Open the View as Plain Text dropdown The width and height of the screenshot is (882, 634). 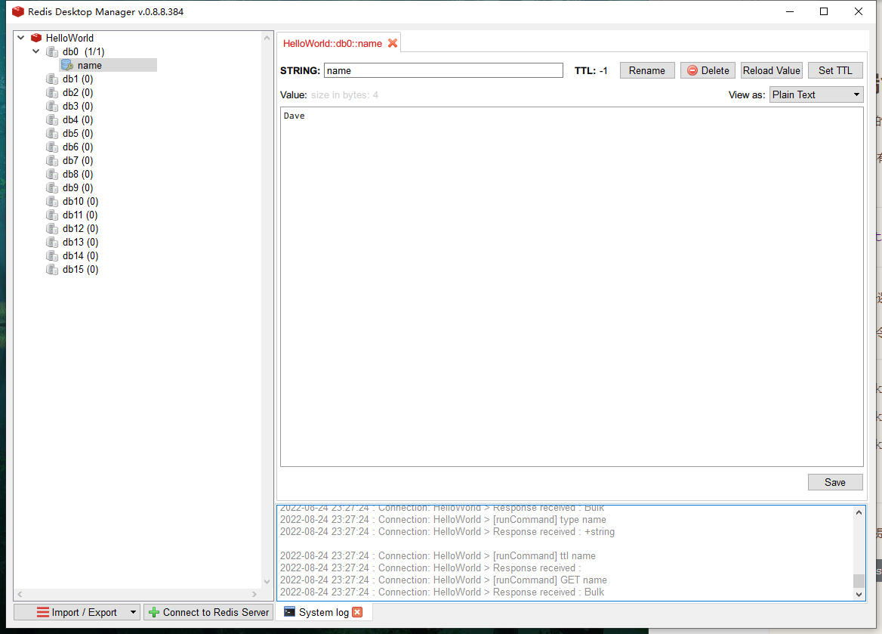click(x=816, y=94)
